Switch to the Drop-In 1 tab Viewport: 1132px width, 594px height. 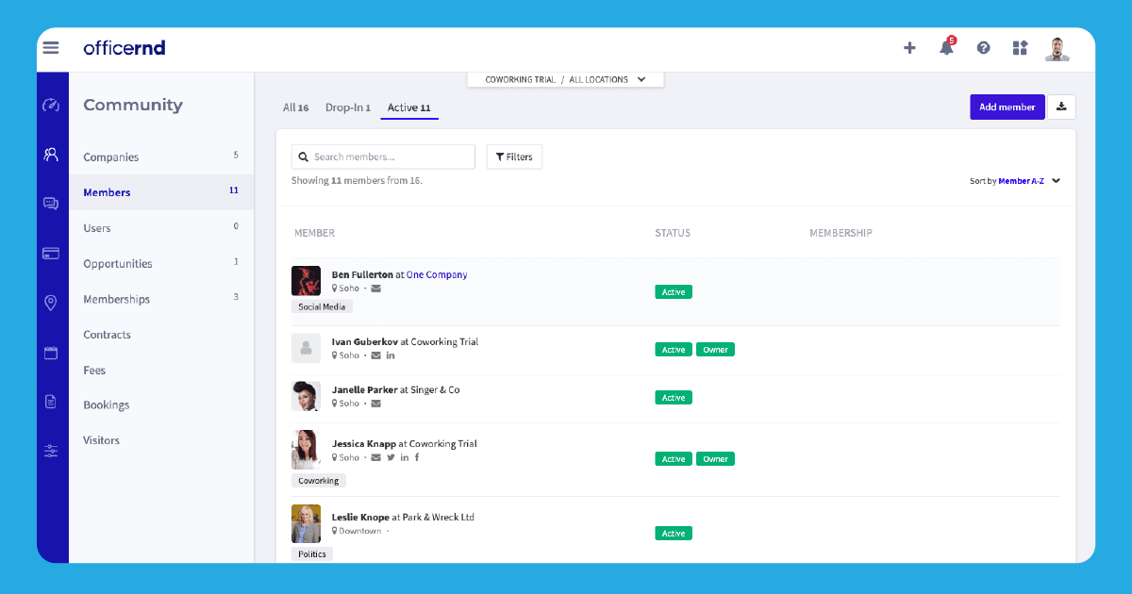tap(348, 107)
